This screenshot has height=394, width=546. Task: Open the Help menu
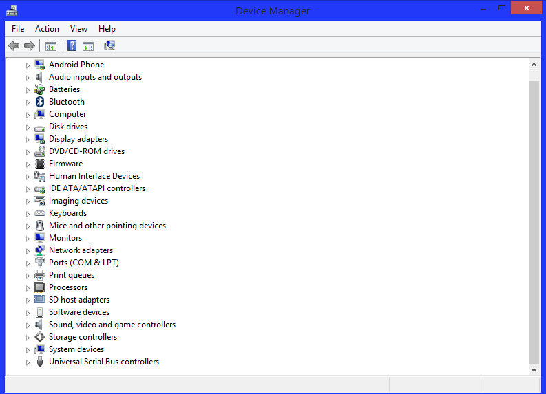(x=107, y=29)
